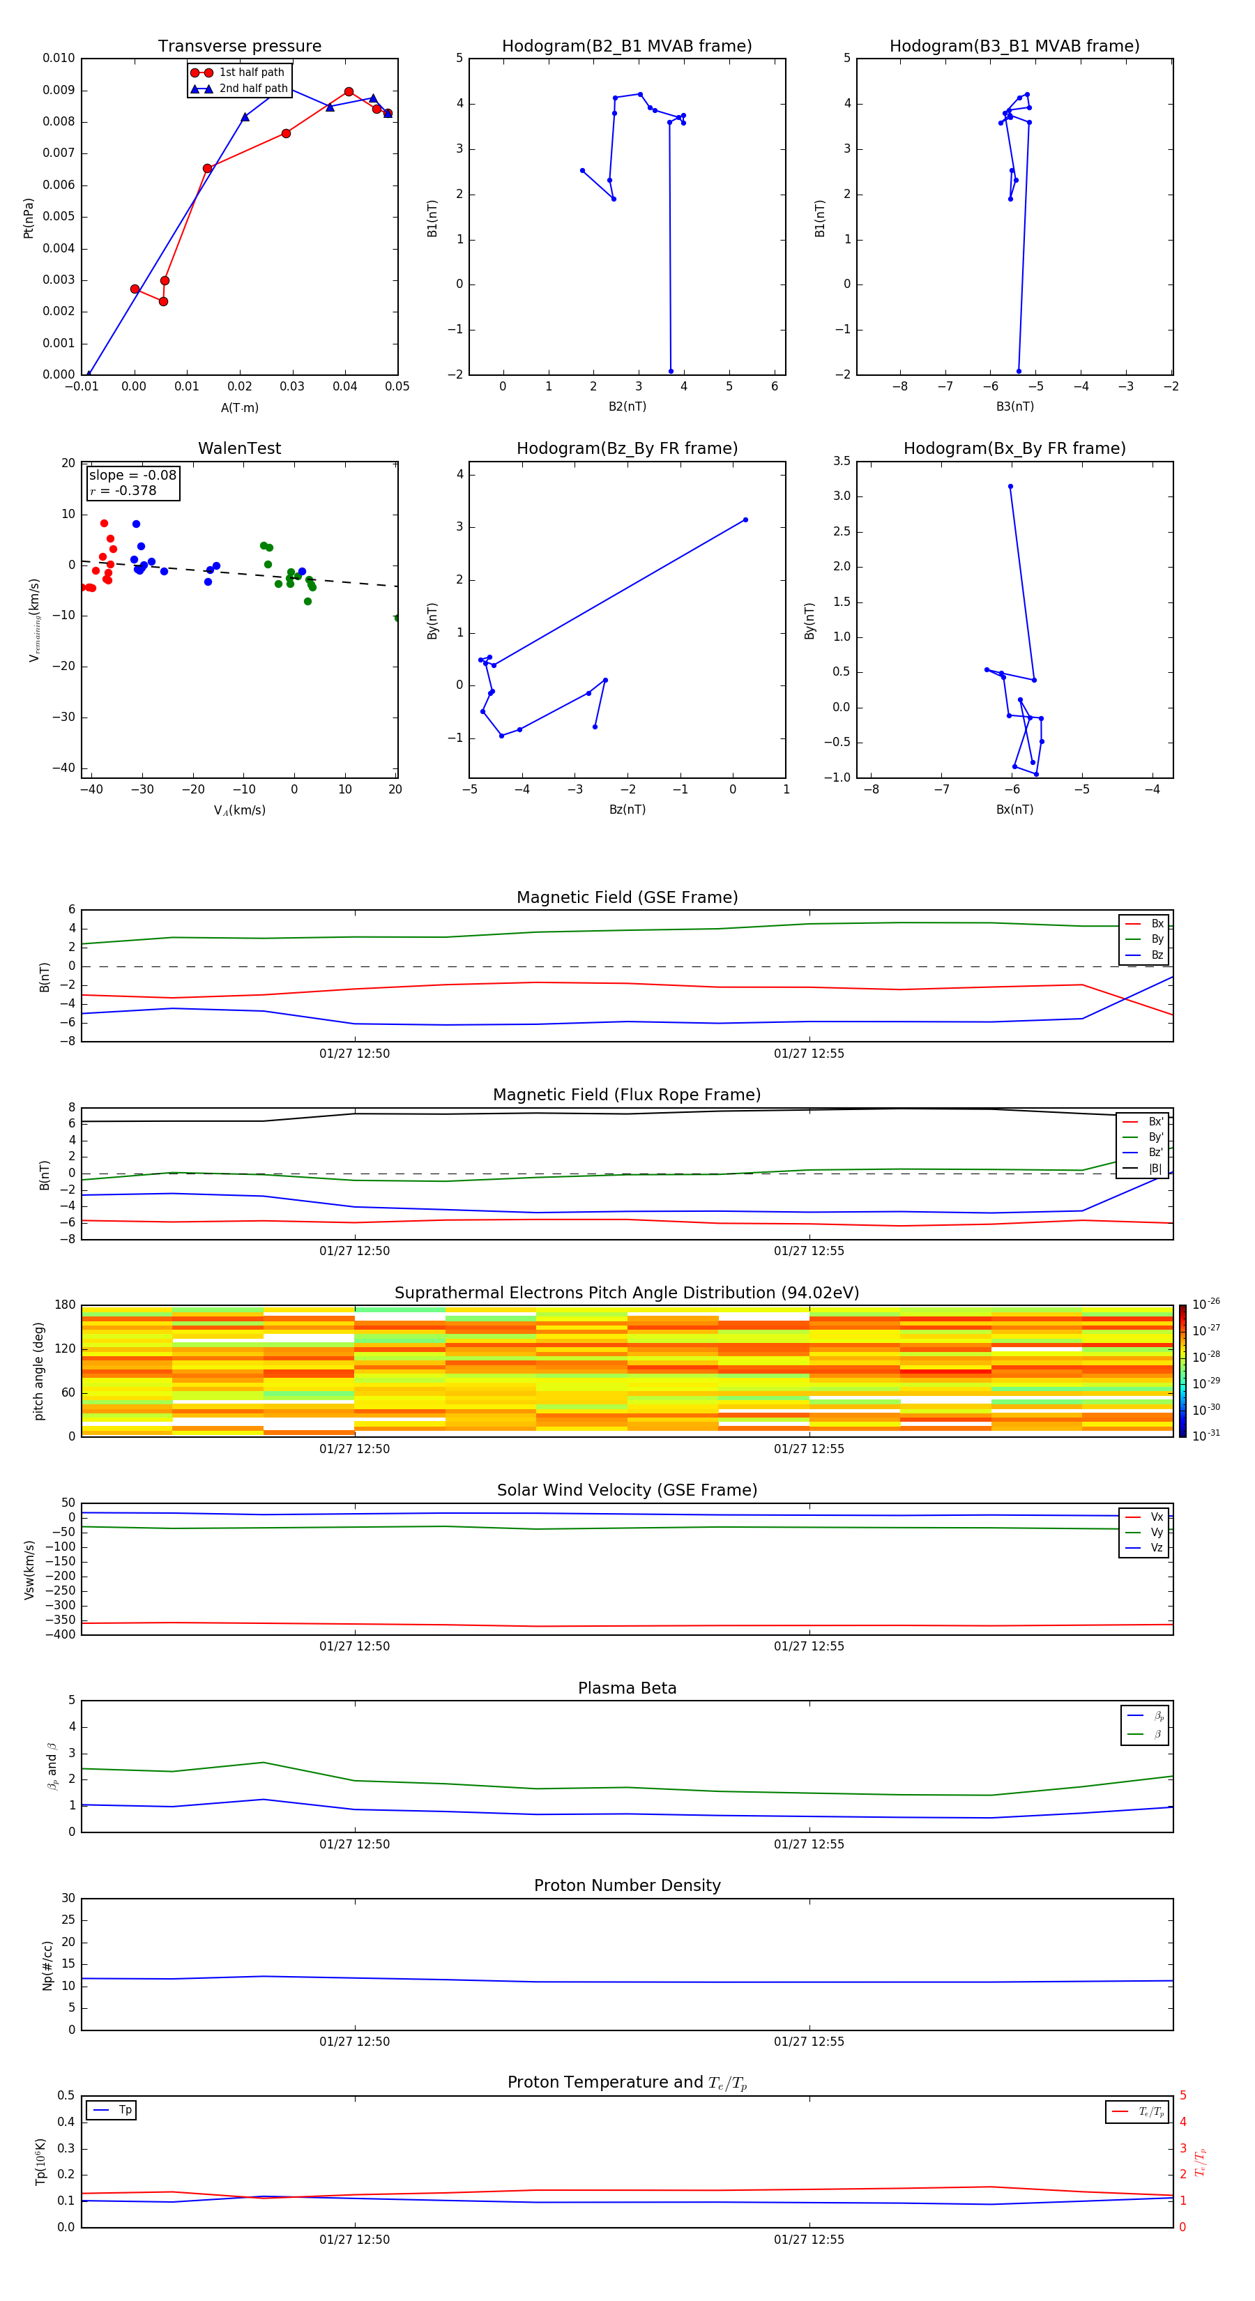Click the "Tp" legend entry
The height and width of the screenshot is (2301, 1255).
tap(111, 2110)
